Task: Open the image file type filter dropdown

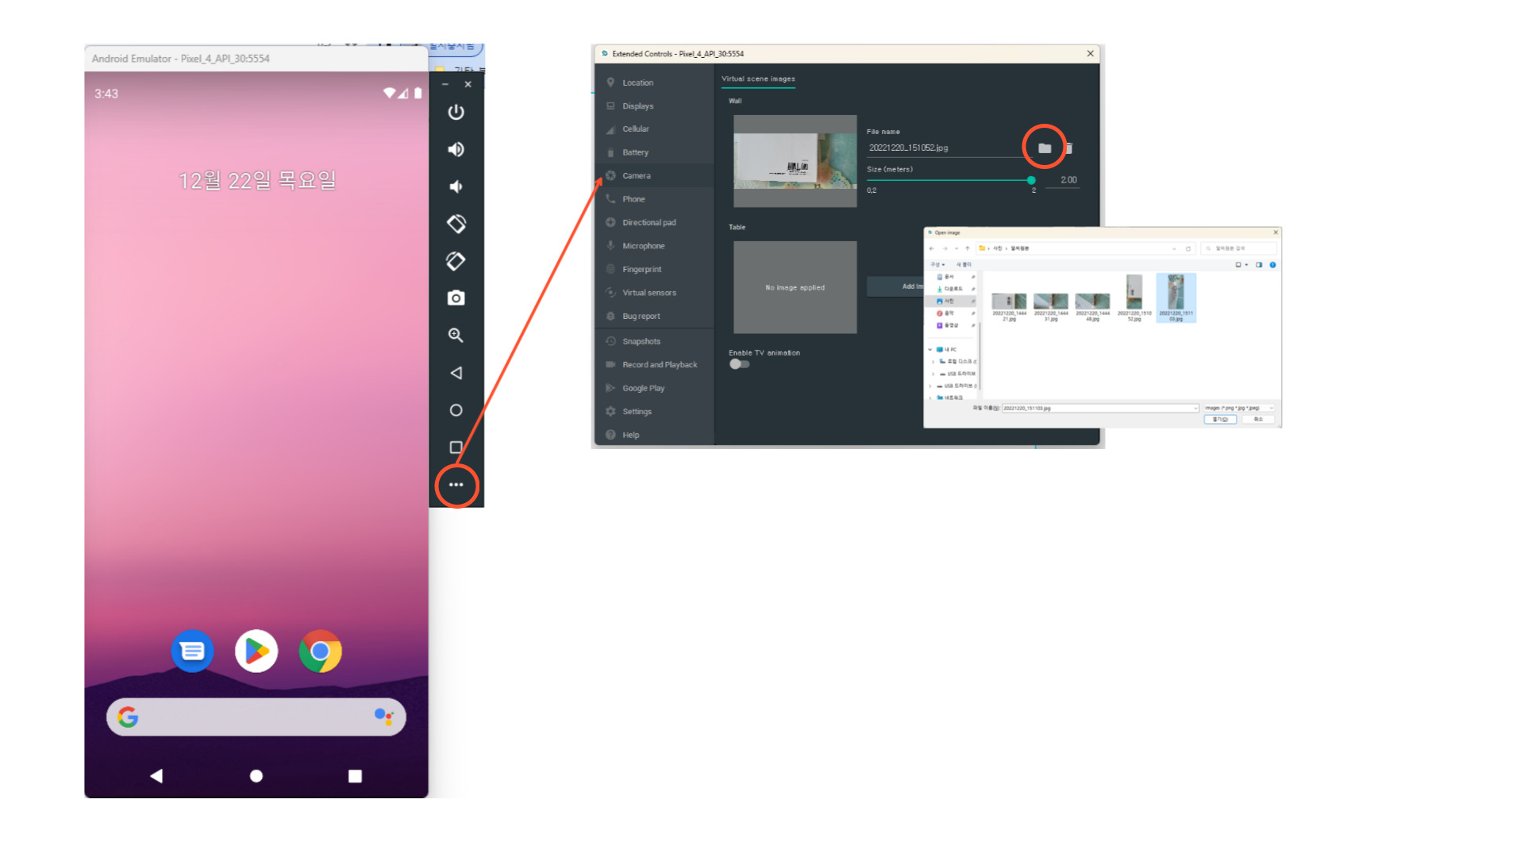Action: click(x=1238, y=408)
